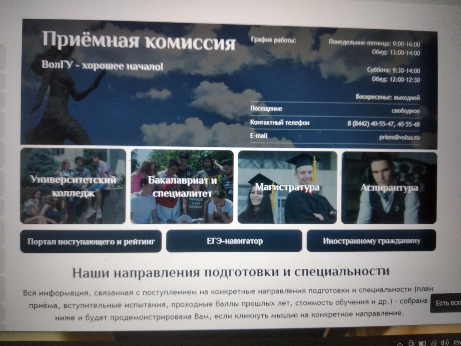This screenshot has width=461, height=346.
Task: Open the ЕГЭ-навигатор button
Action: click(x=234, y=241)
